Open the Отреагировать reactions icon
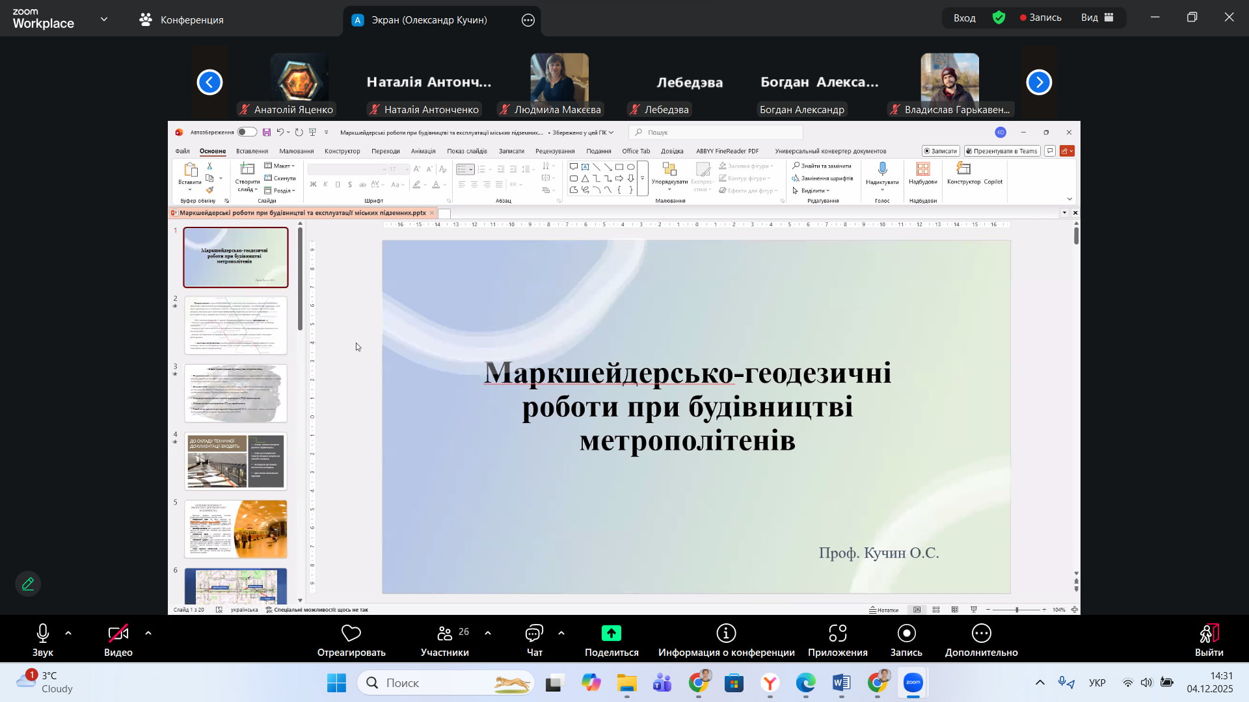The height and width of the screenshot is (702, 1249). [x=351, y=634]
